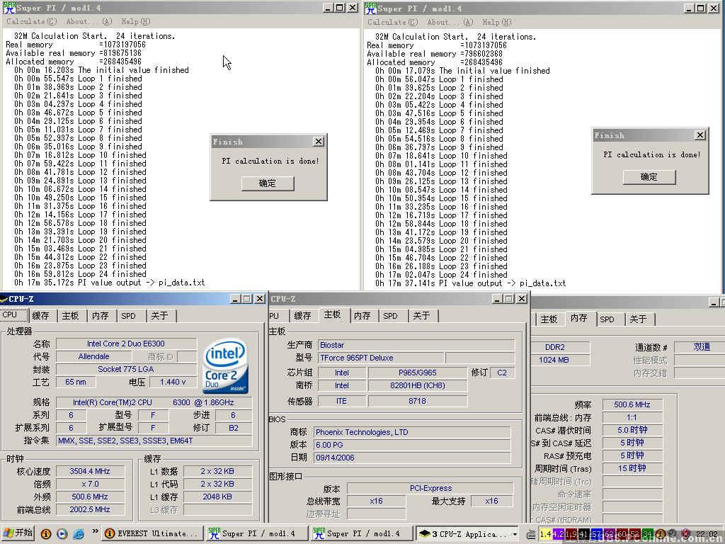This screenshot has width=725, height=544.
Task: Switch to 主板 tab in left CPU-Z window
Action: [x=70, y=316]
